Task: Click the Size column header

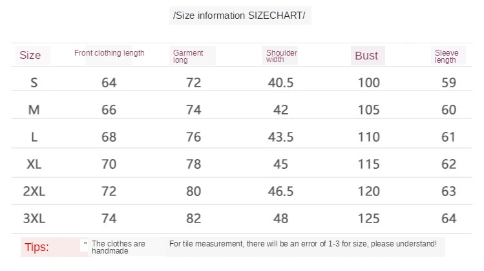Action: coord(30,55)
